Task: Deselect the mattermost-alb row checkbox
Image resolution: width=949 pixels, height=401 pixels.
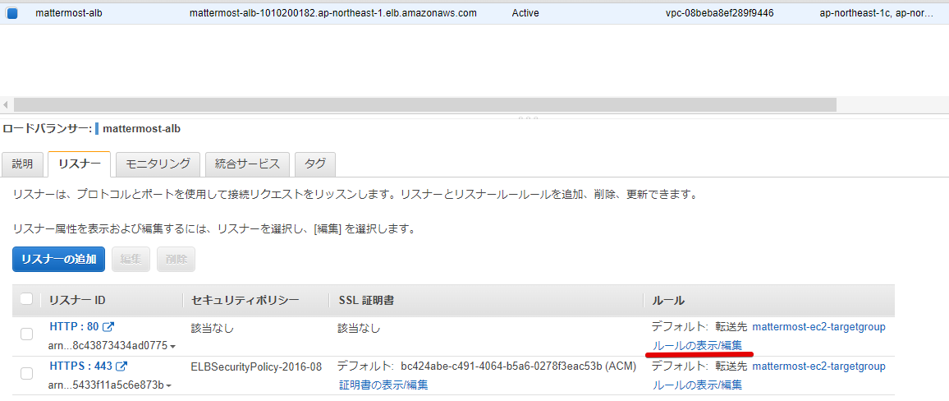Action: click(12, 12)
